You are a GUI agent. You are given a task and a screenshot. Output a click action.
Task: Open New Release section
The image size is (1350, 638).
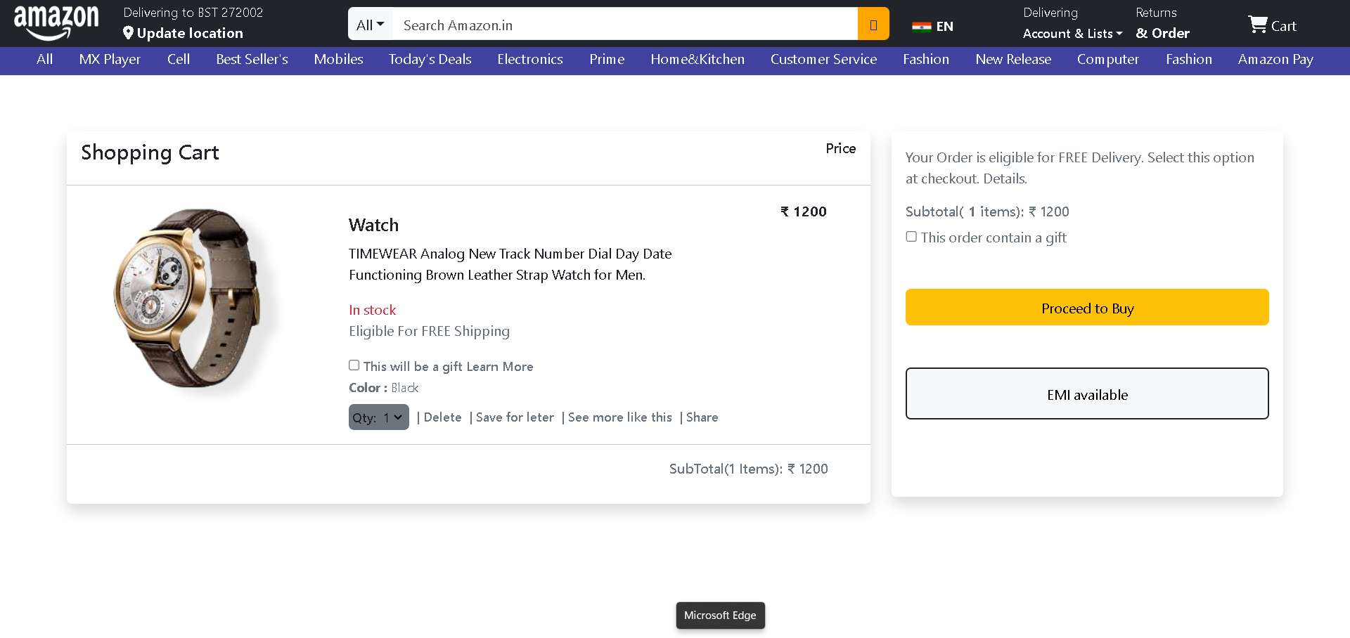click(x=1013, y=60)
